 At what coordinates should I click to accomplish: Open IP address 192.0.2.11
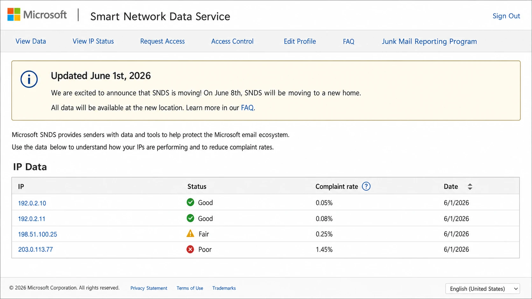(31, 219)
